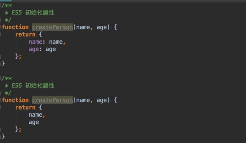Collapse the first createPerson function fold marker
This screenshot has height=143, width=246.
[x=0, y=27]
